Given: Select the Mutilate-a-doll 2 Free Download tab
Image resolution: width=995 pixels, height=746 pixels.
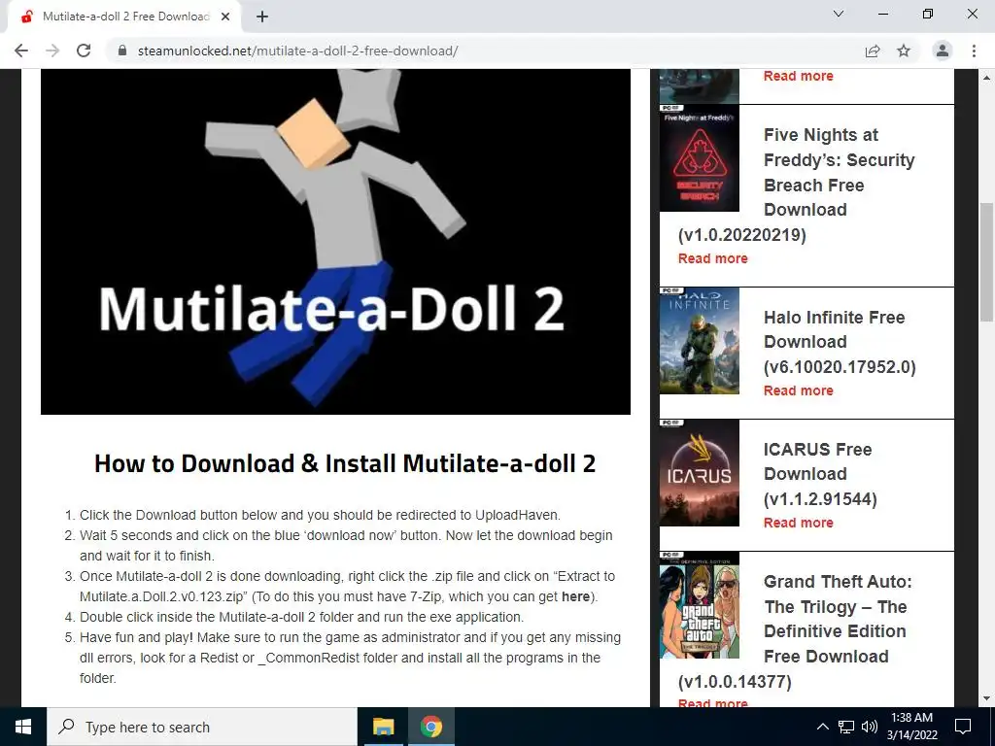Looking at the screenshot, I should (125, 17).
